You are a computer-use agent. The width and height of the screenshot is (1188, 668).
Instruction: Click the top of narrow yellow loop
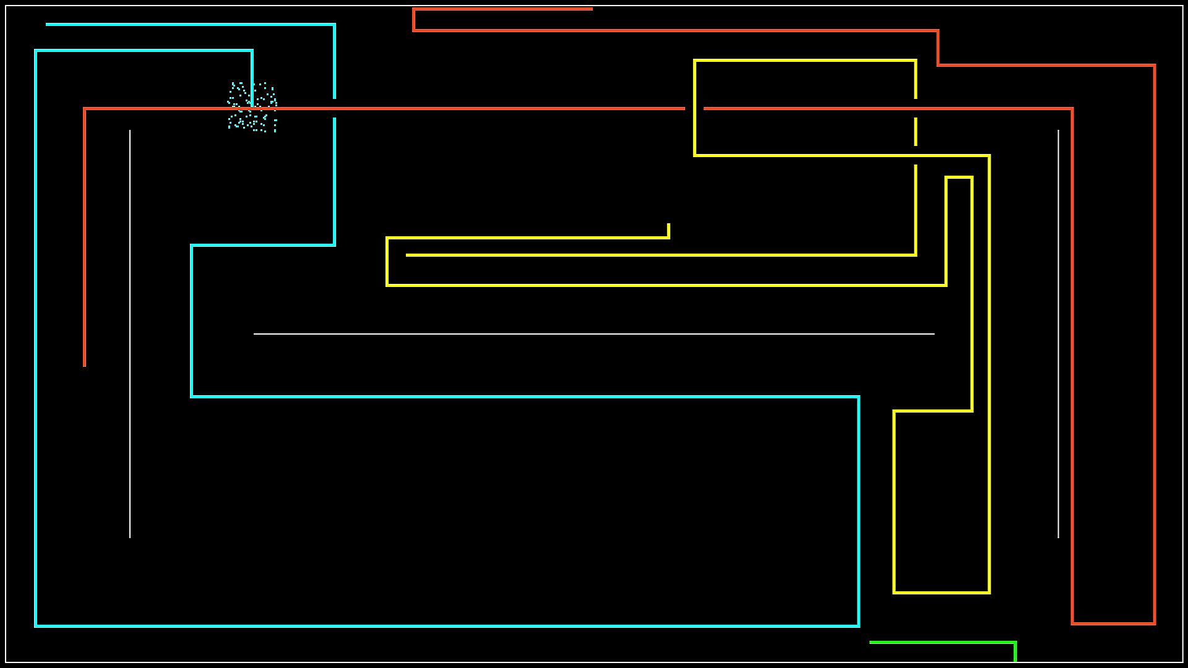(x=959, y=178)
